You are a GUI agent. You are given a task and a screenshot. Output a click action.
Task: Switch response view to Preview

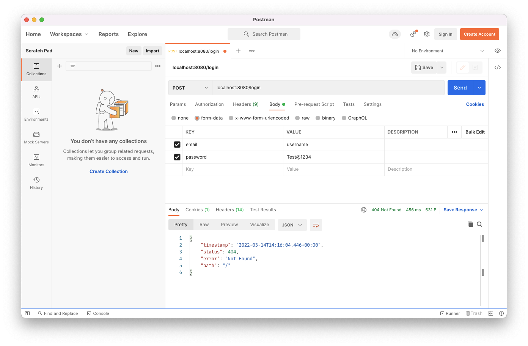coord(229,225)
